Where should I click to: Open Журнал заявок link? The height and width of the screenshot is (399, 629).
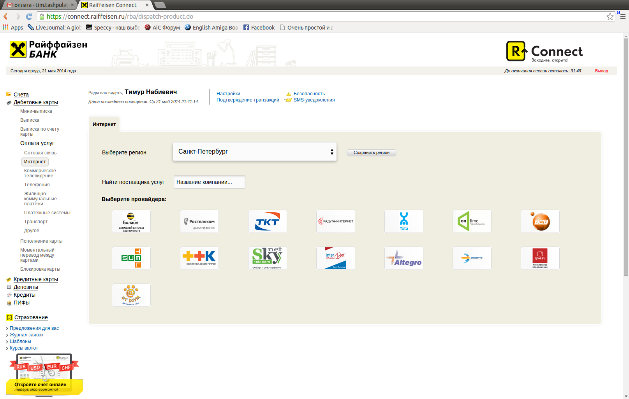tap(26, 335)
